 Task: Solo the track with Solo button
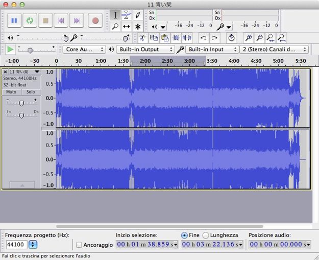tap(31, 92)
